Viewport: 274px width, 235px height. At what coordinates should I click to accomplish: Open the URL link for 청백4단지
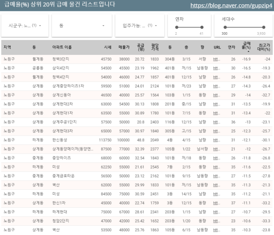click(x=217, y=77)
